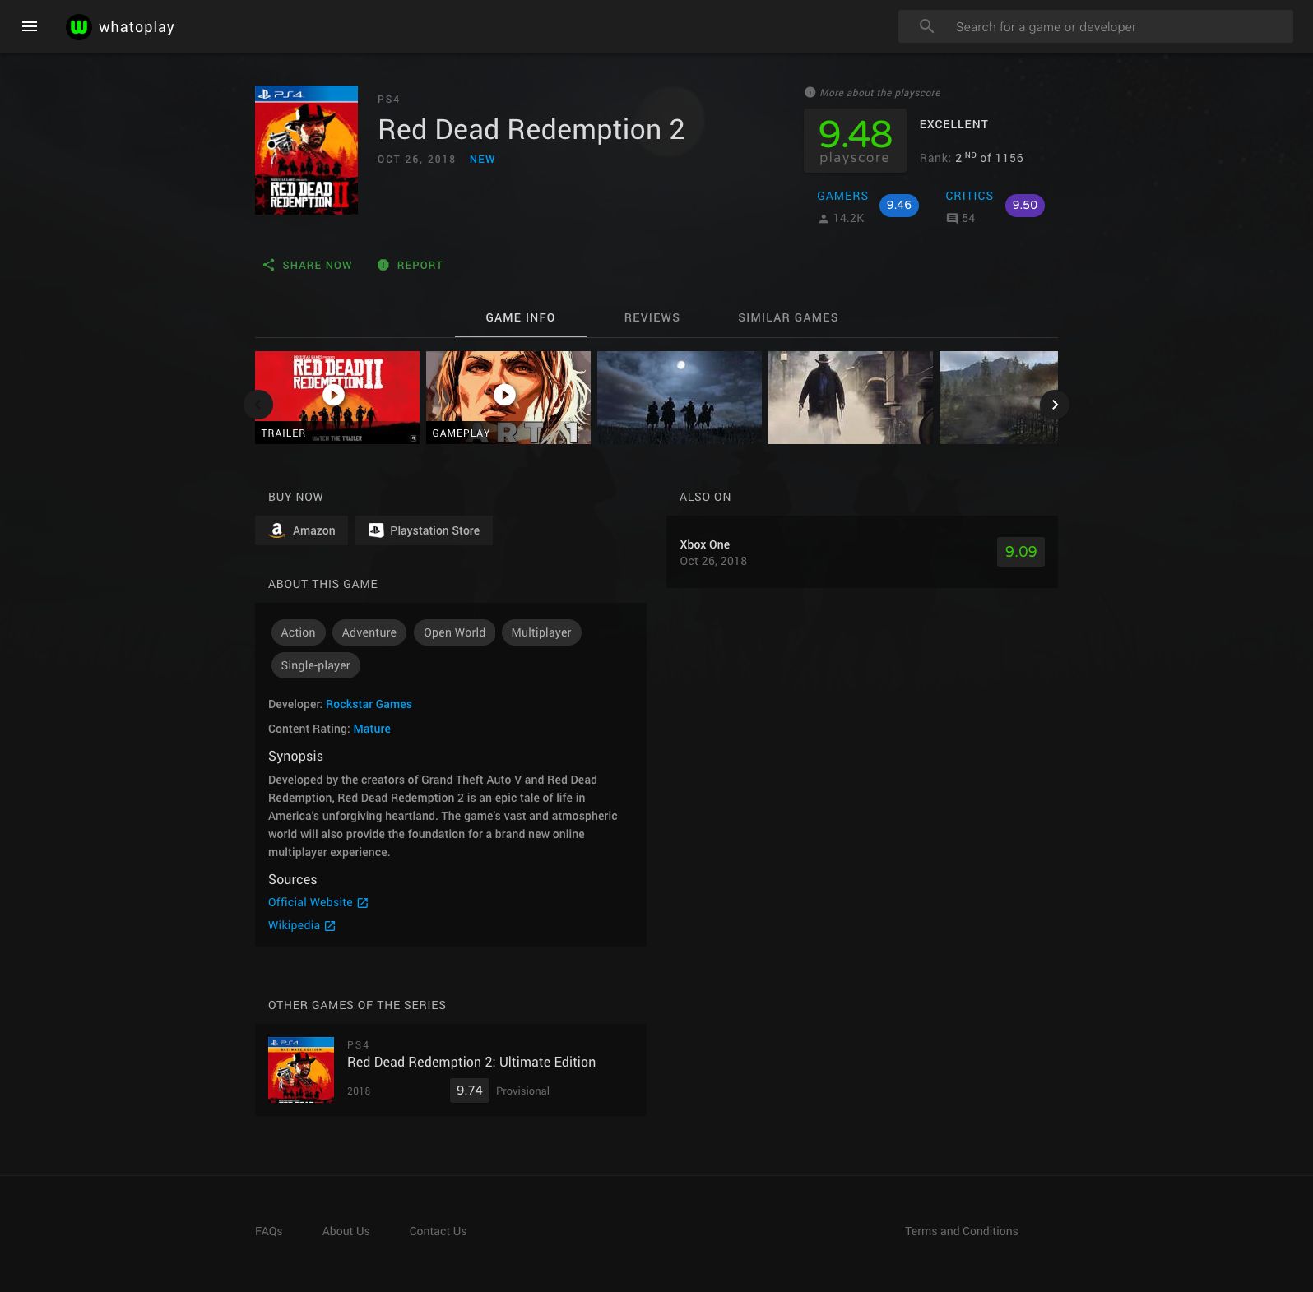This screenshot has width=1313, height=1292.
Task: Show next gallery images with right arrow
Action: point(1055,404)
